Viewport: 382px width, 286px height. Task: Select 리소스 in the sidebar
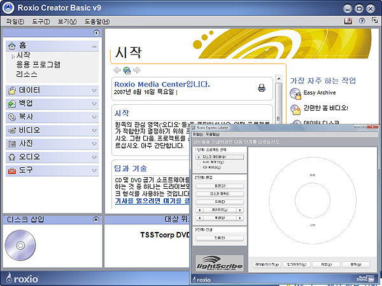27,74
